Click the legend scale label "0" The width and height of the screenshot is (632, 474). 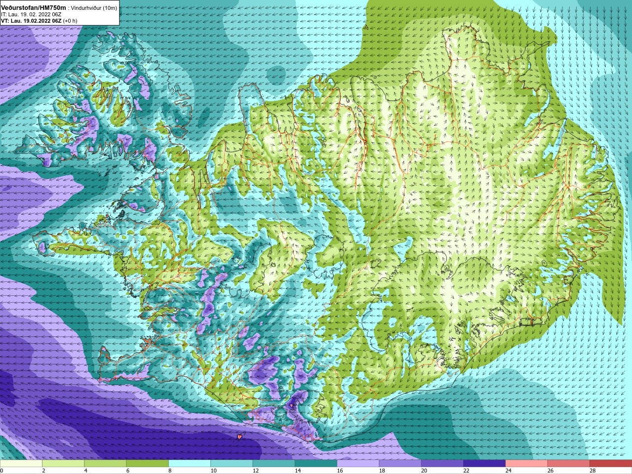[1, 471]
